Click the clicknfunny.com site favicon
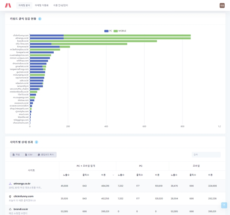This screenshot has width=230, height=215. pyautogui.click(x=10, y=197)
